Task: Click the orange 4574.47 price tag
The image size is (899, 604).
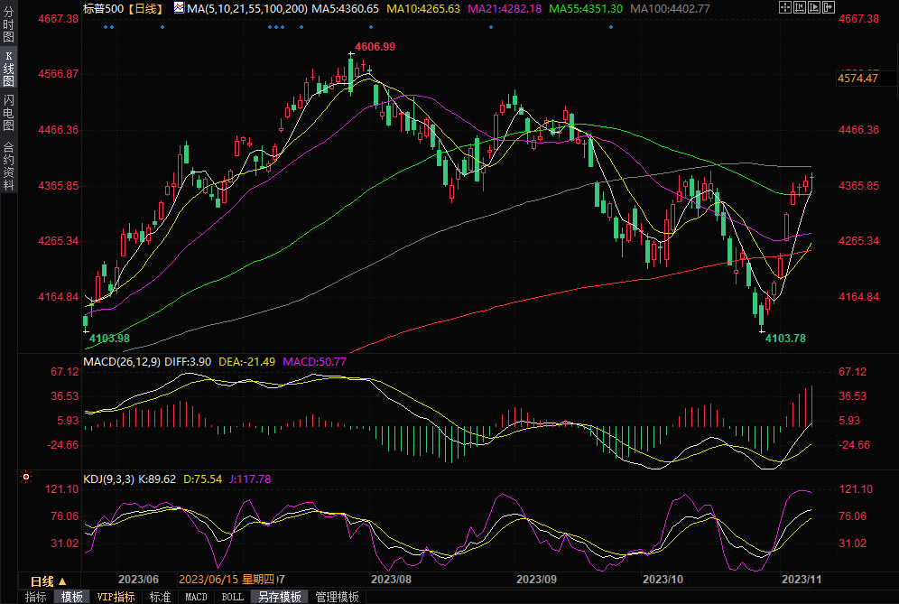Action: pyautogui.click(x=857, y=79)
